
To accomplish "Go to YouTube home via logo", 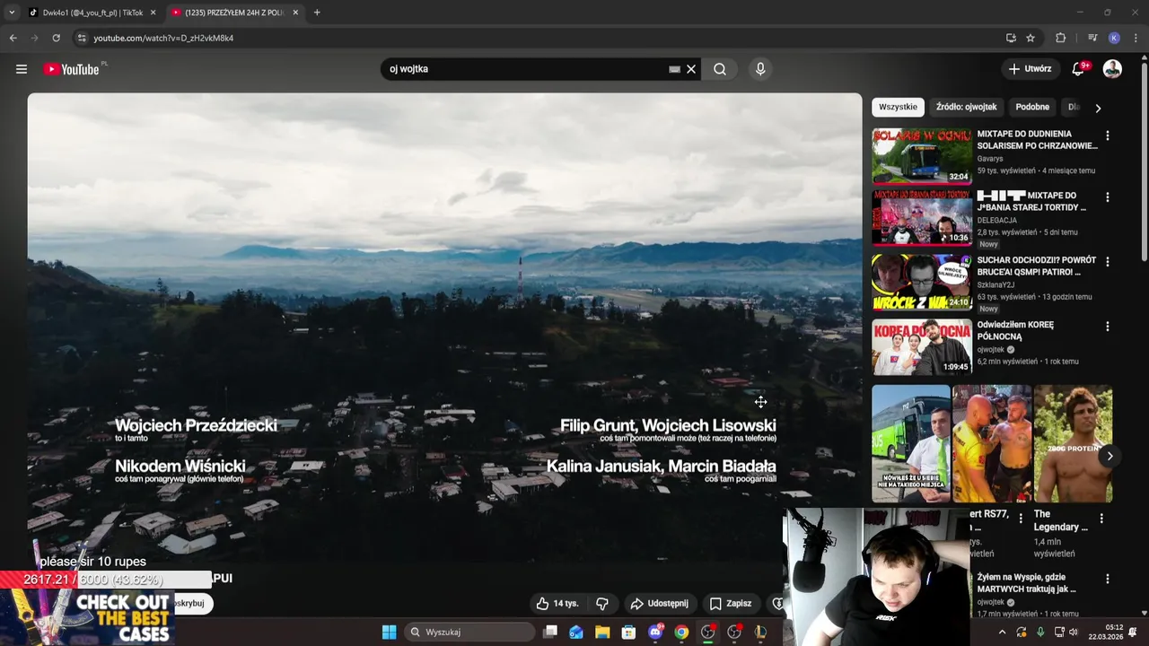I will coord(72,69).
